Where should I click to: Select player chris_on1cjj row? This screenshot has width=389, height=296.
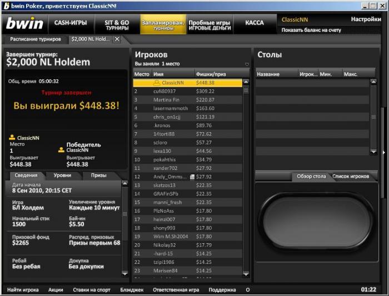188,117
